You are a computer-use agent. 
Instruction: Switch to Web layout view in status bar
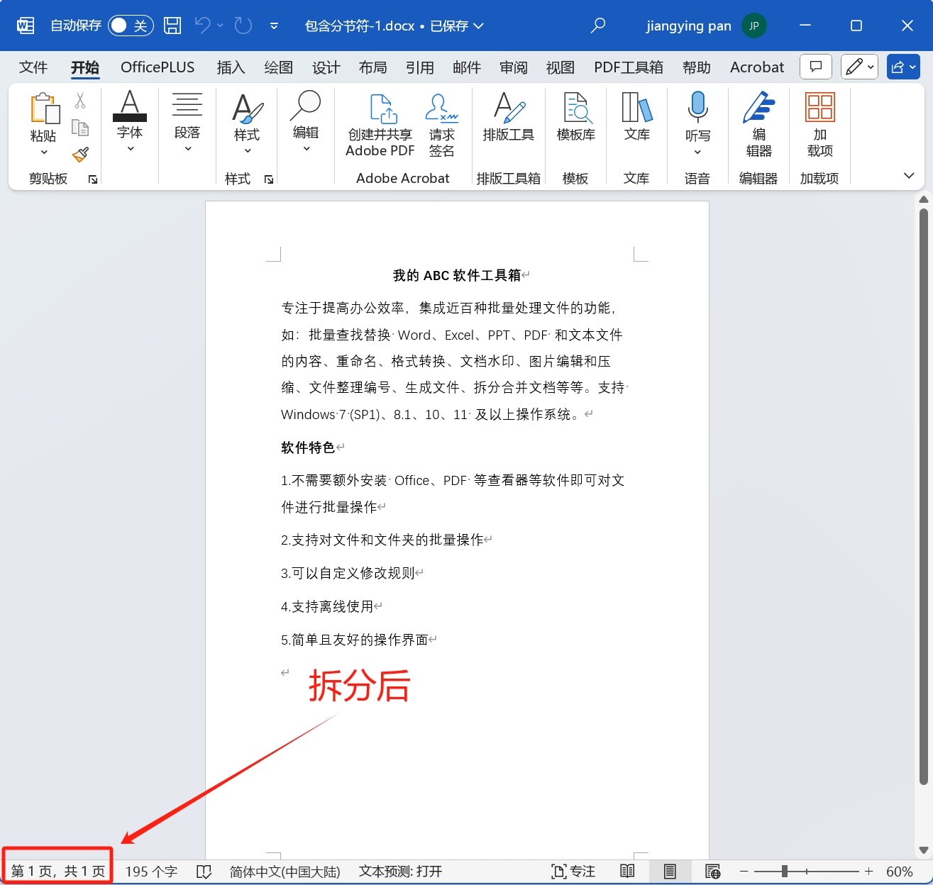(x=712, y=872)
